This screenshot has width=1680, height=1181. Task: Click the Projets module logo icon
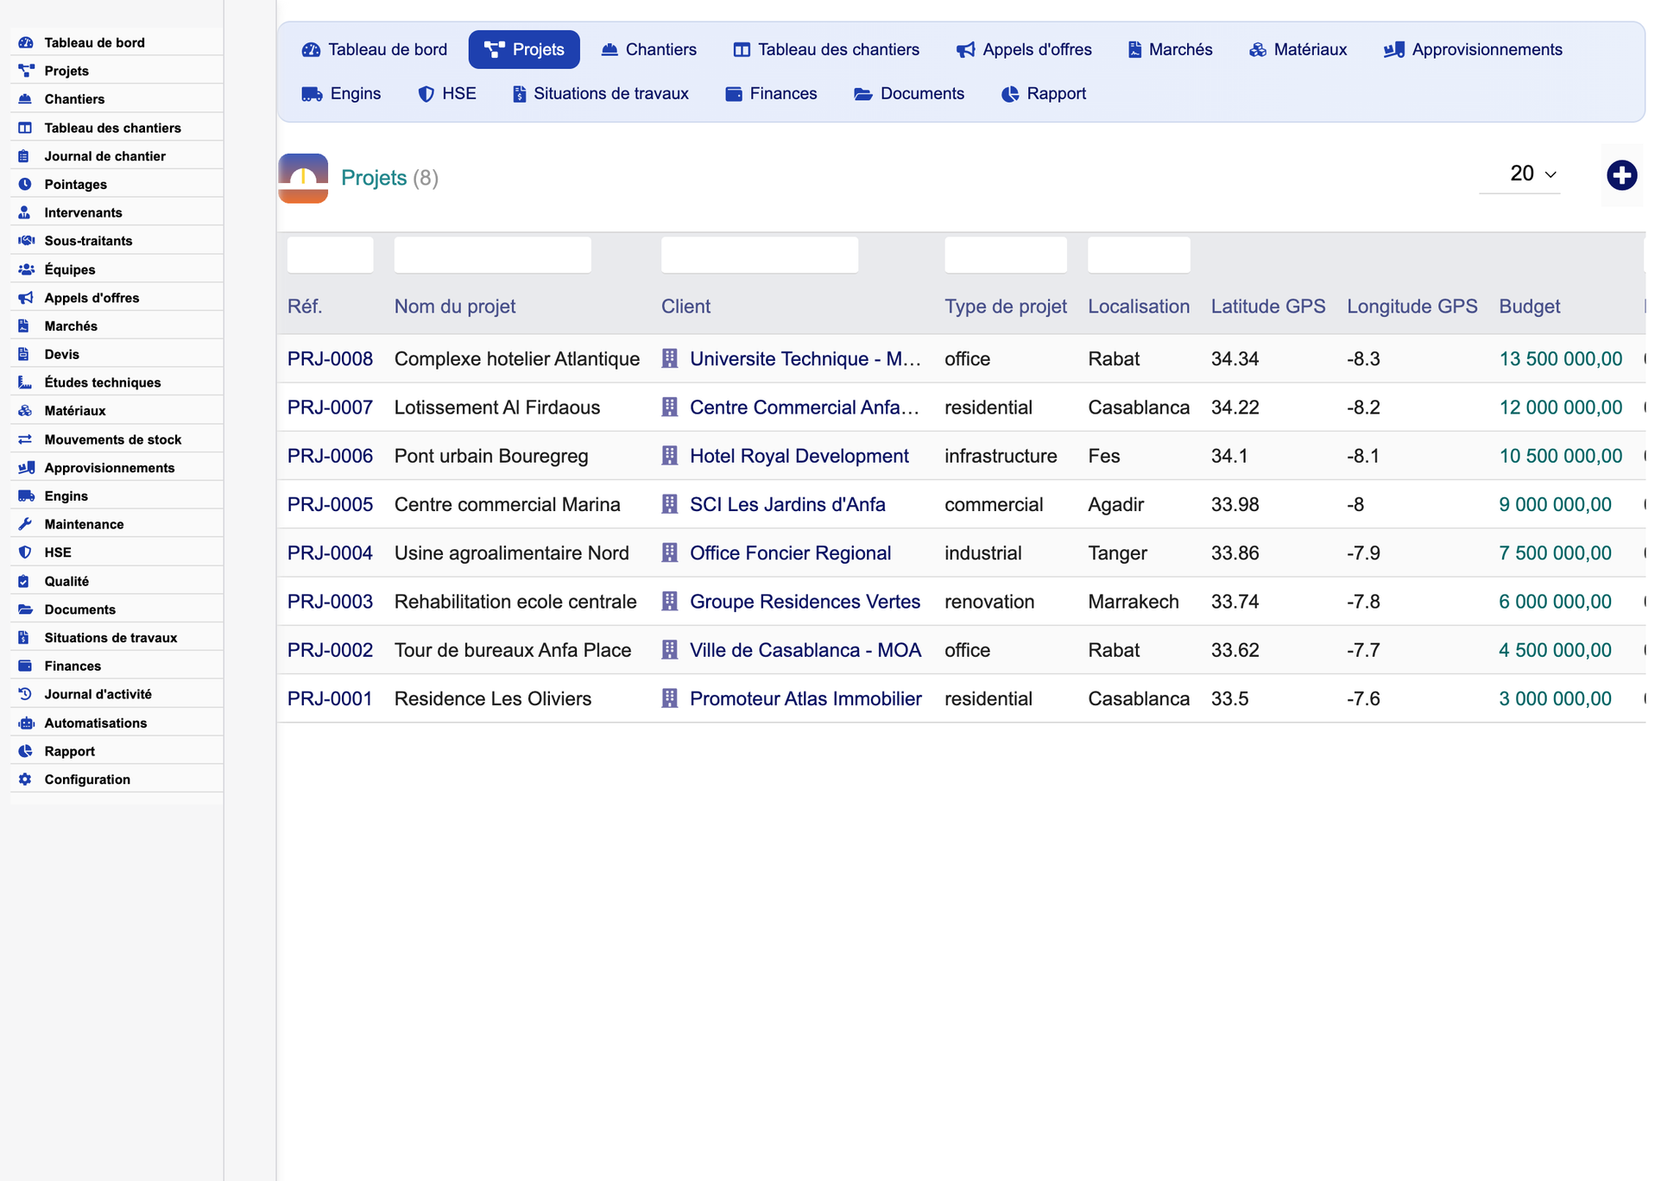303,178
